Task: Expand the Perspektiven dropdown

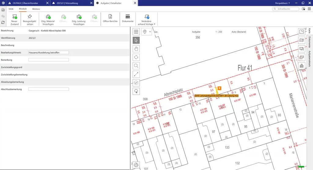Action: (282, 3)
